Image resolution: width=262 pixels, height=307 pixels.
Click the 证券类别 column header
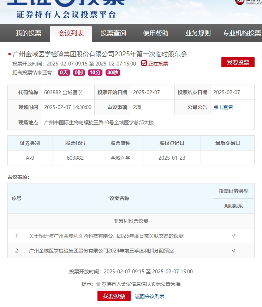pos(30,143)
